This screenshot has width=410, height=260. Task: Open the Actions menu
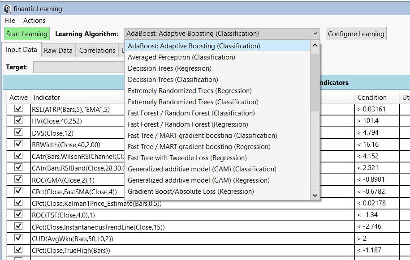[34, 21]
